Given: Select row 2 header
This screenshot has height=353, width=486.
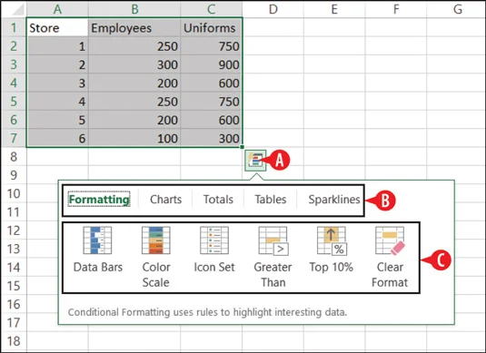Looking at the screenshot, I should pos(14,46).
